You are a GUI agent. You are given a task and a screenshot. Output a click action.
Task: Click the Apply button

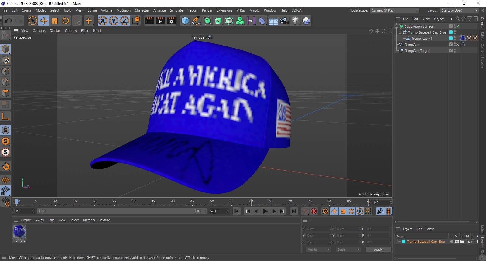(378, 249)
